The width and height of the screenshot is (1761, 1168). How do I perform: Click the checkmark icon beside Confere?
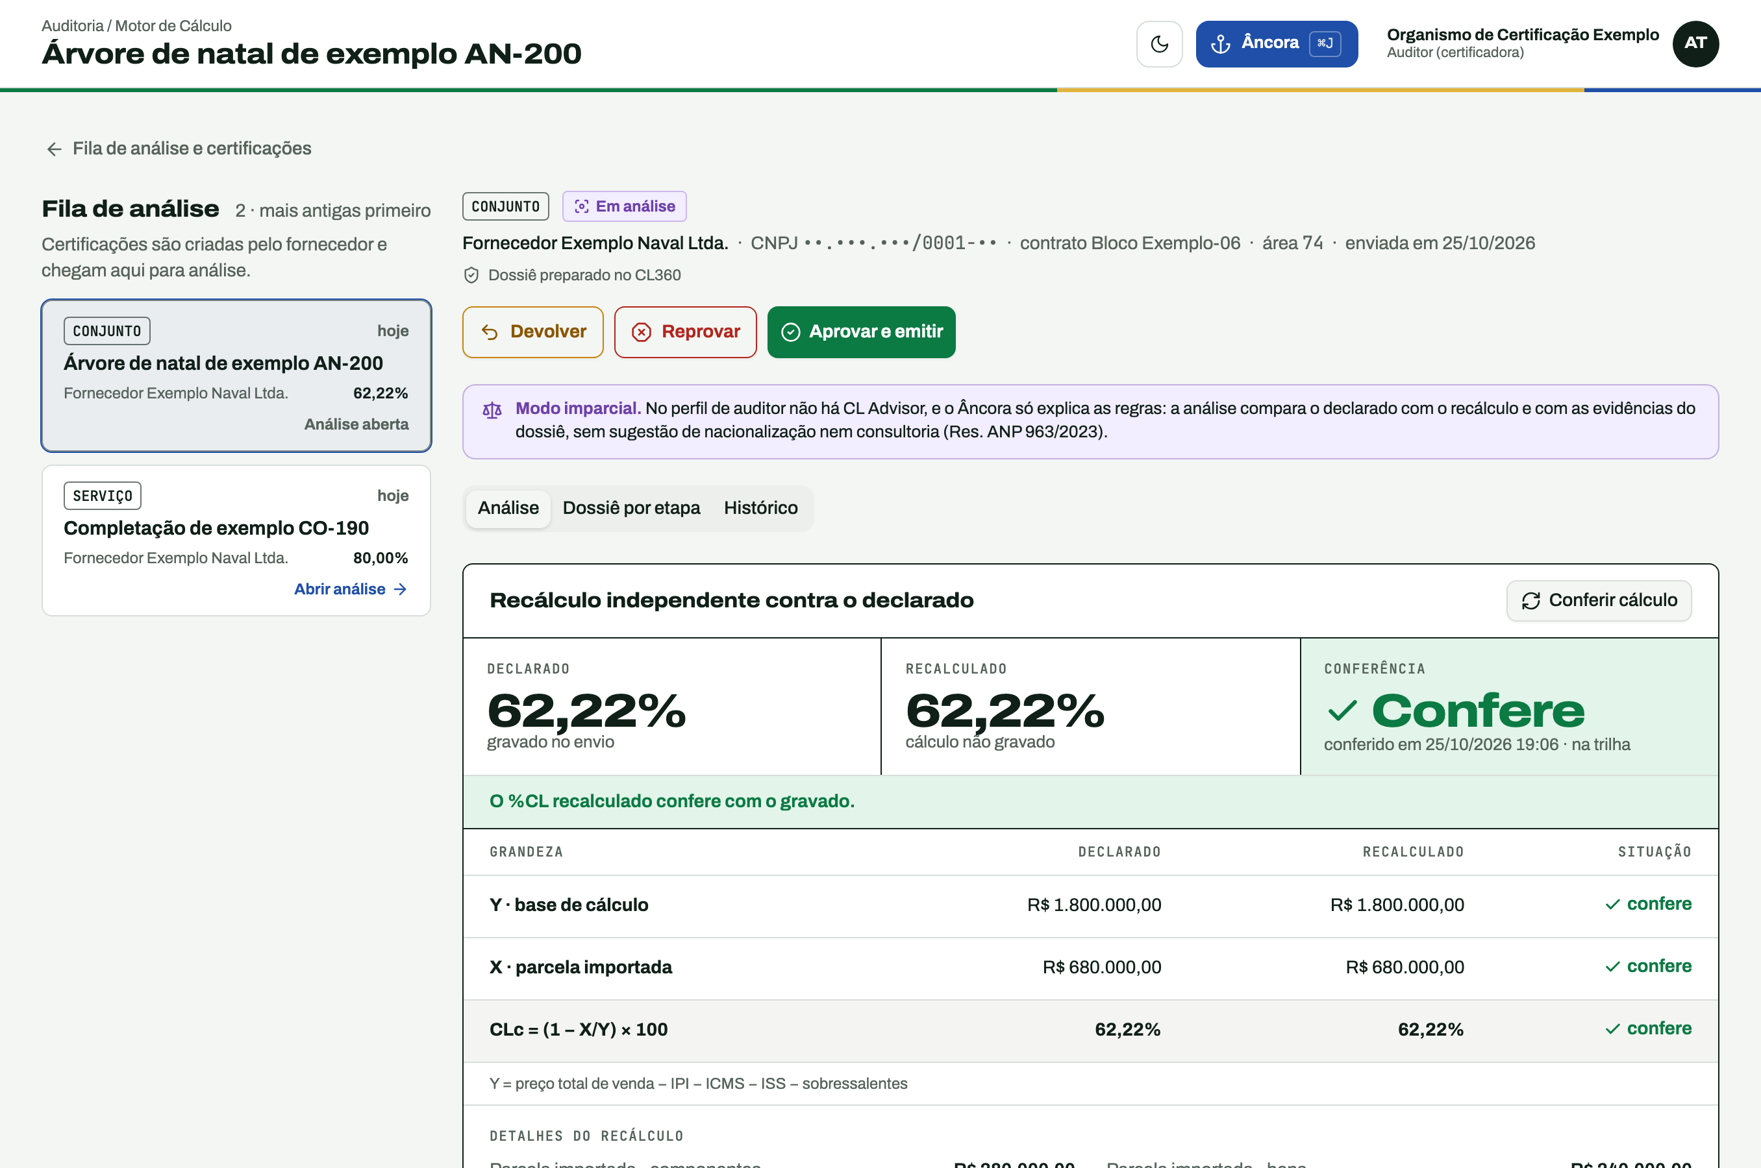click(x=1342, y=710)
